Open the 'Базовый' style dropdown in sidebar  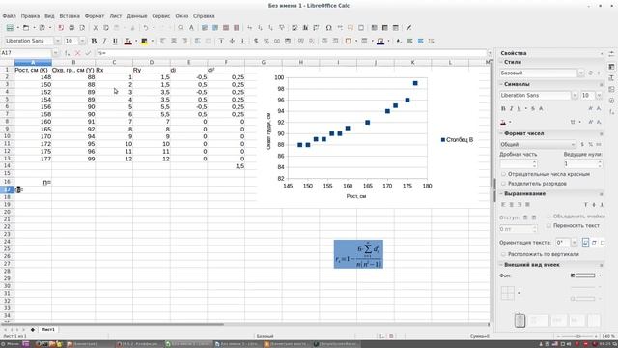pos(580,73)
